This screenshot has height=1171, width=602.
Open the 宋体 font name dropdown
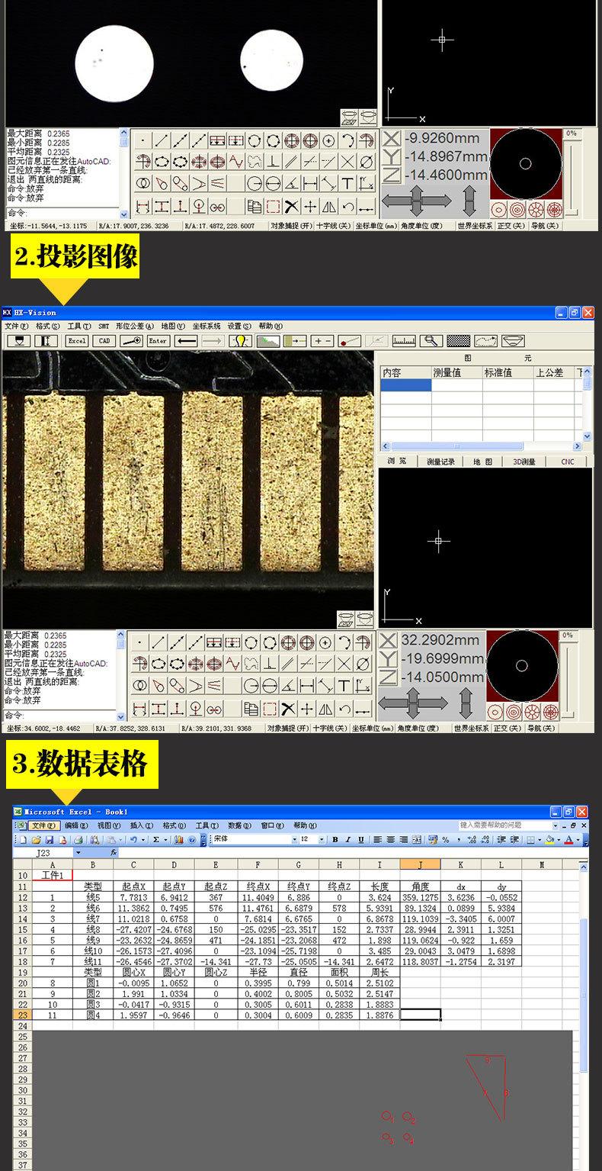[294, 840]
